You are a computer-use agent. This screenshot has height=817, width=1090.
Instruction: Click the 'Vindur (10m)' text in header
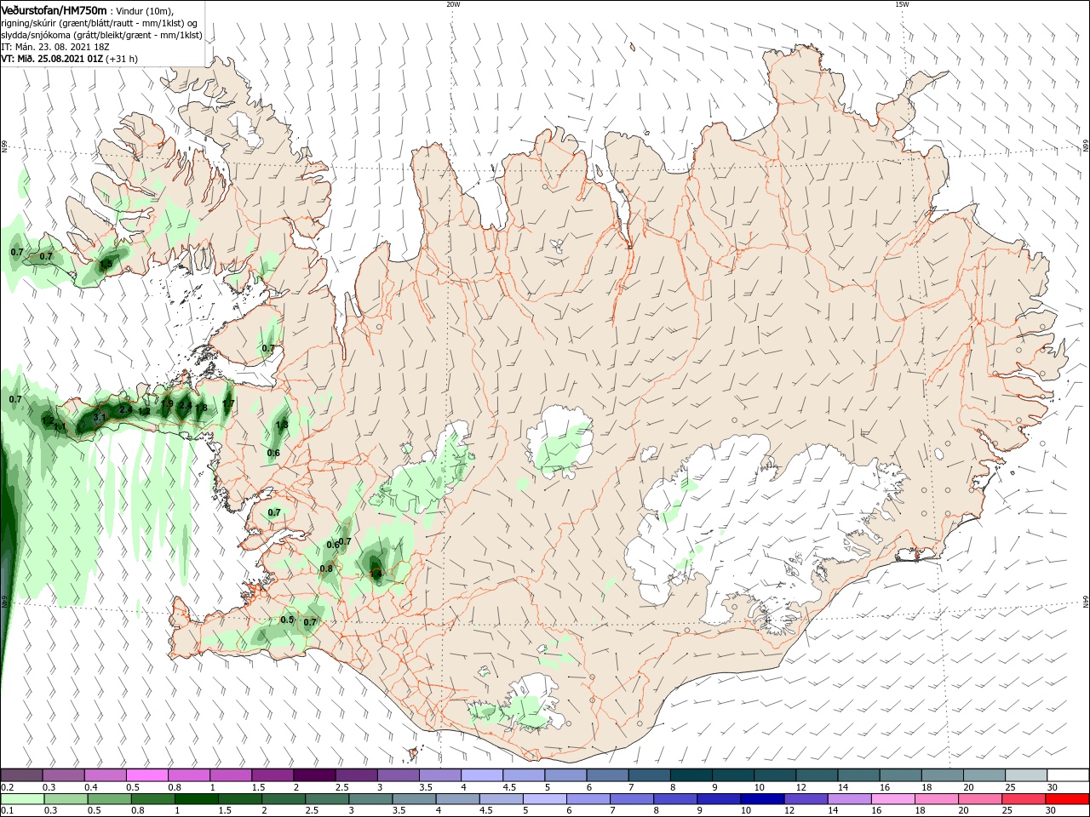coord(145,11)
